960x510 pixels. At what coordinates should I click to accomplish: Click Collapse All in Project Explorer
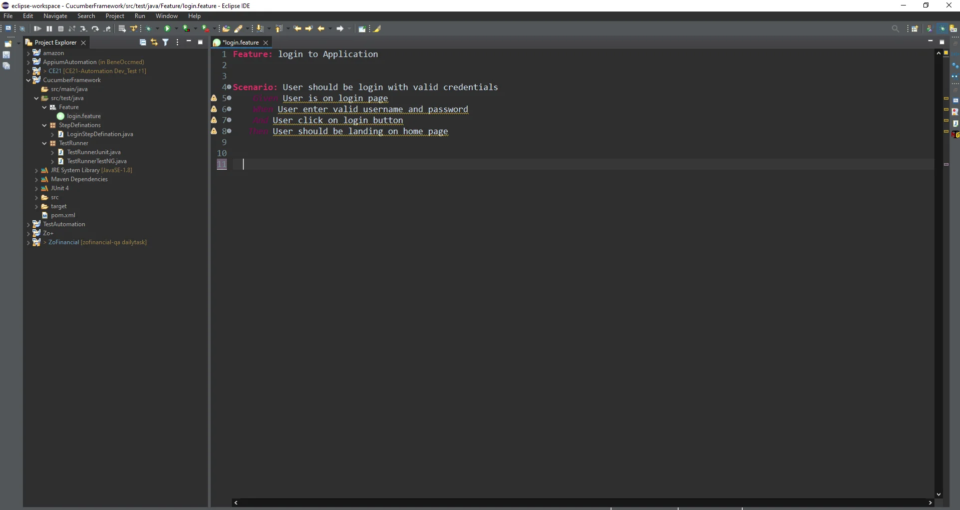(143, 43)
